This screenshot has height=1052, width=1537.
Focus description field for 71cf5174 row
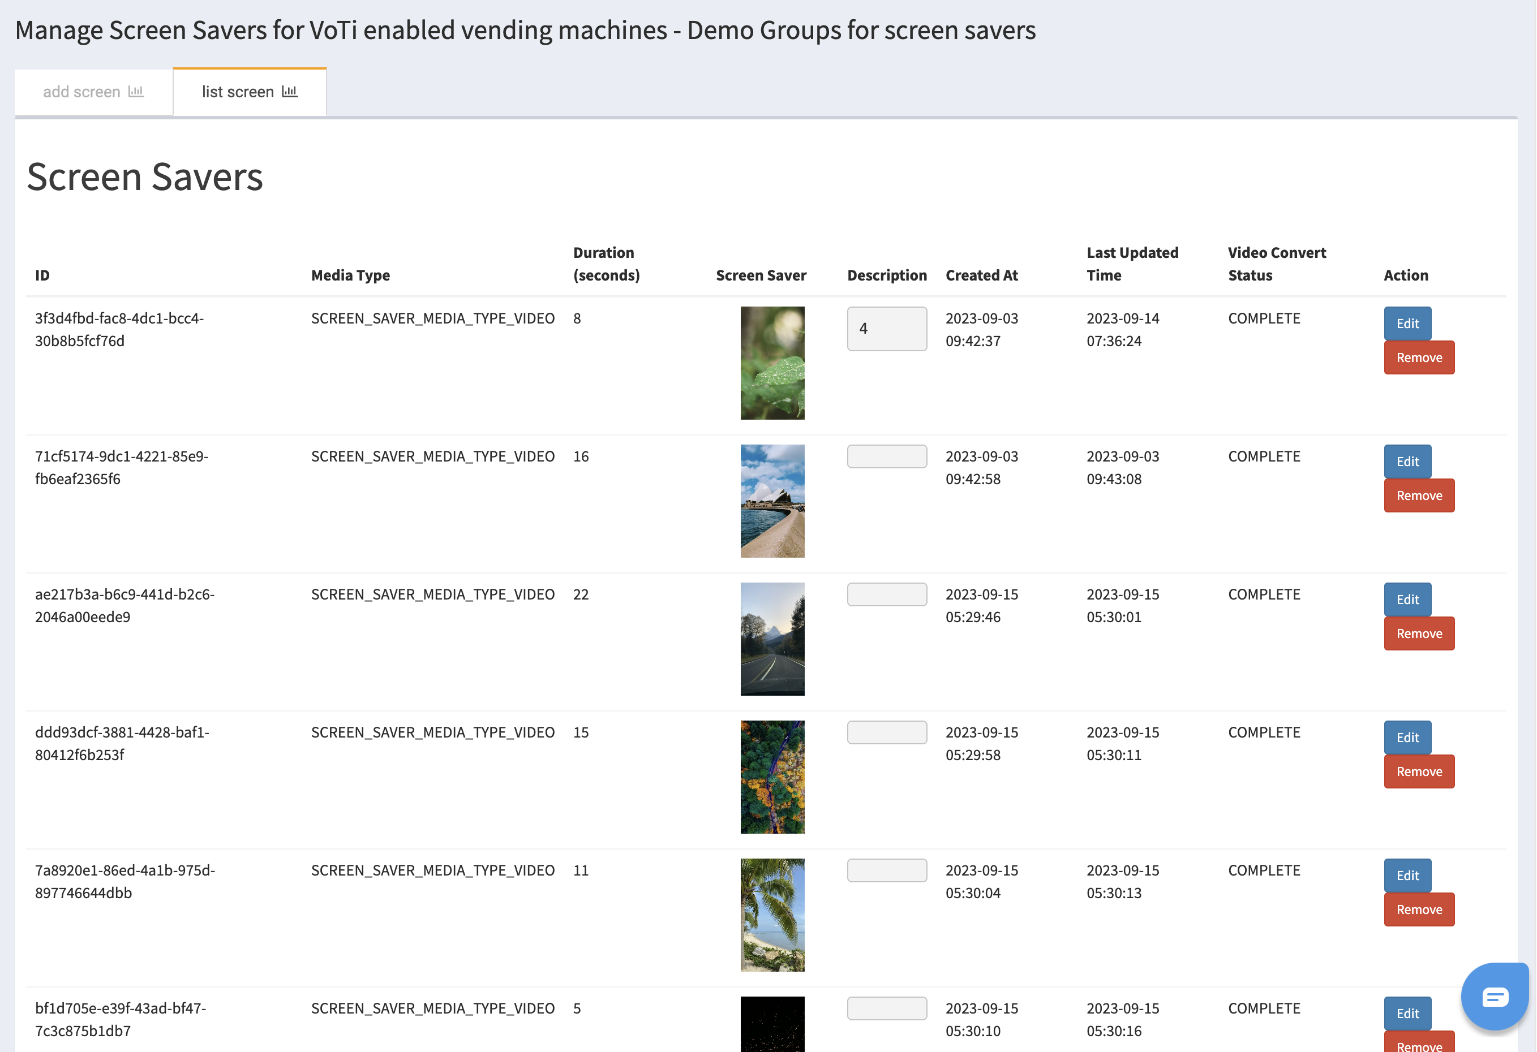[x=886, y=456]
